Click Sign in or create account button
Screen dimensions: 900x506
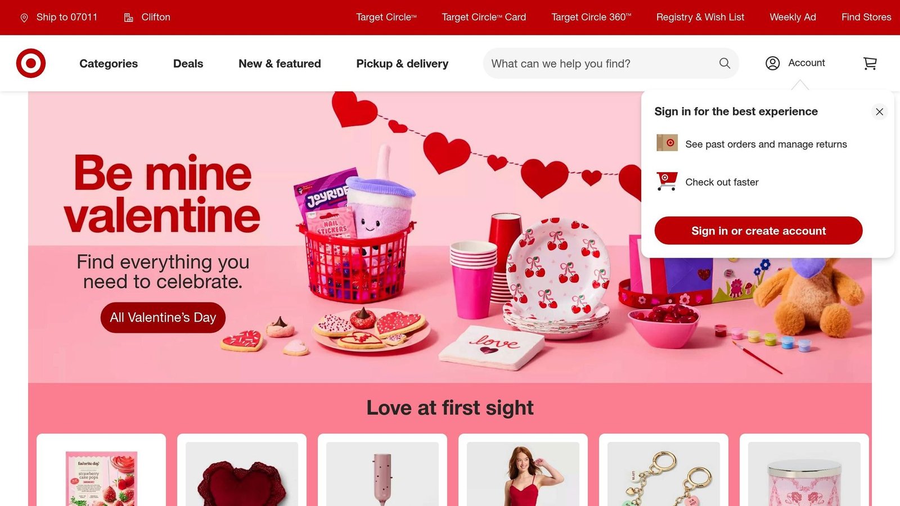tap(758, 231)
